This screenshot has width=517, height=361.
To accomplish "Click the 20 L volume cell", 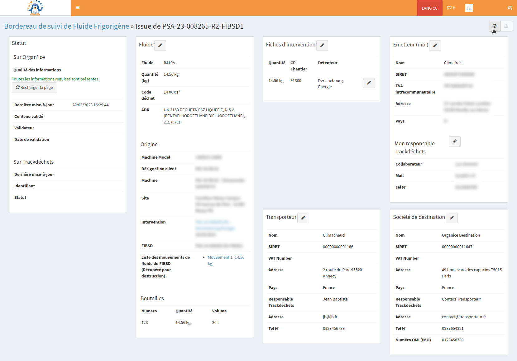I will point(216,323).
